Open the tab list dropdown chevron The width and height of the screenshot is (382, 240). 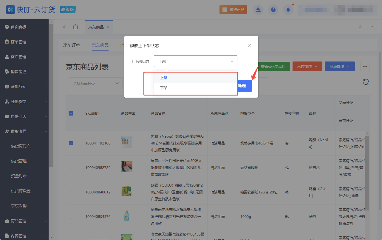point(372,27)
